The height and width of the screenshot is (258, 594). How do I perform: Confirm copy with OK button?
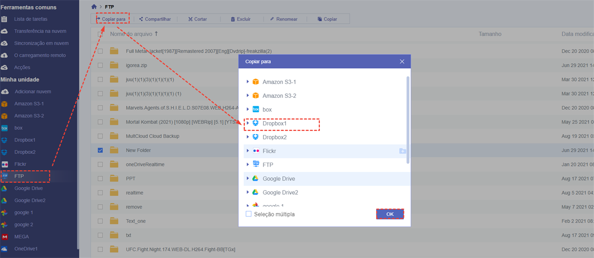[x=390, y=214]
